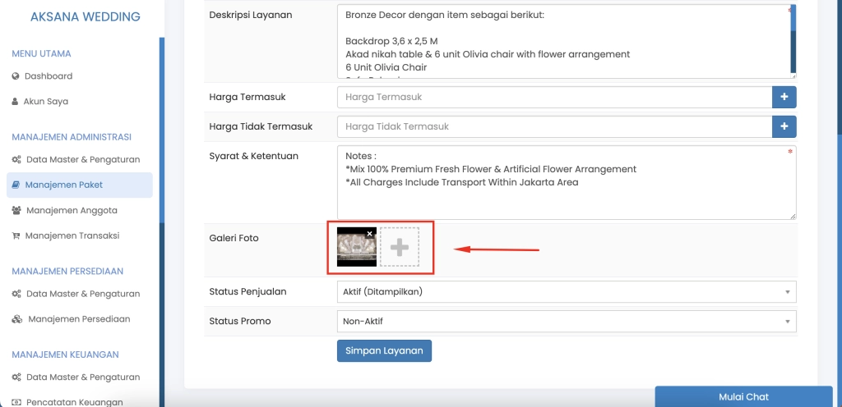Select the uploaded gallery photo thumbnail
Image resolution: width=842 pixels, height=407 pixels.
pyautogui.click(x=356, y=249)
